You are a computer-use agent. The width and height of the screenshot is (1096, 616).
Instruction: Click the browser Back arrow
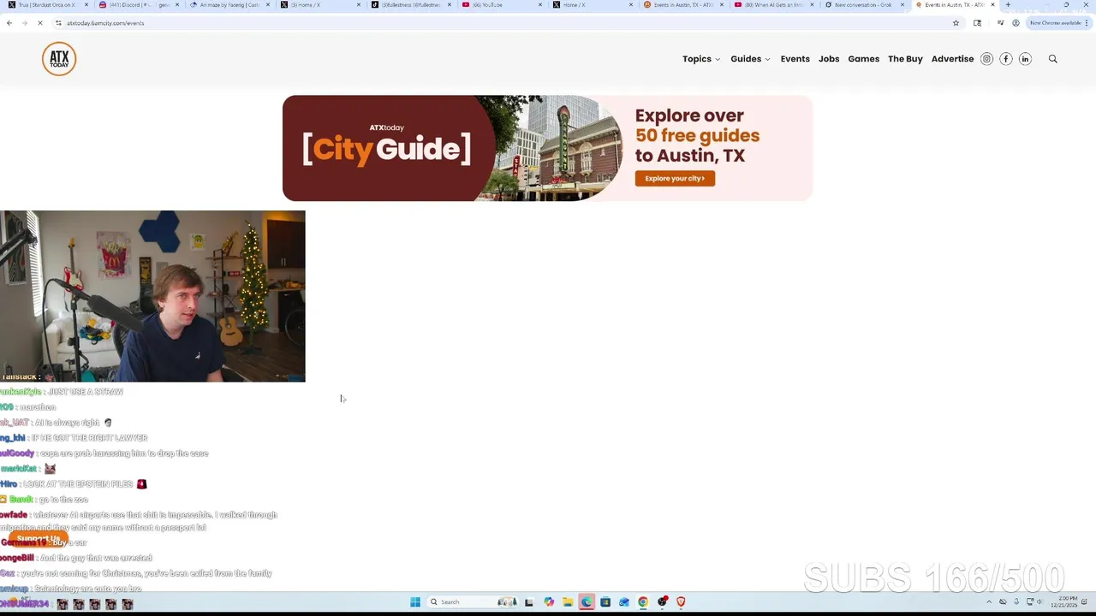coord(9,23)
